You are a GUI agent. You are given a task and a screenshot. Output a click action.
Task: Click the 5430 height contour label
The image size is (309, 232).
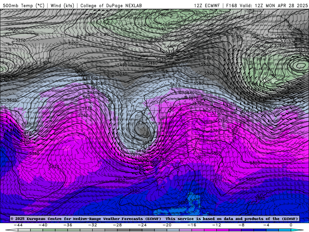coord(161,60)
